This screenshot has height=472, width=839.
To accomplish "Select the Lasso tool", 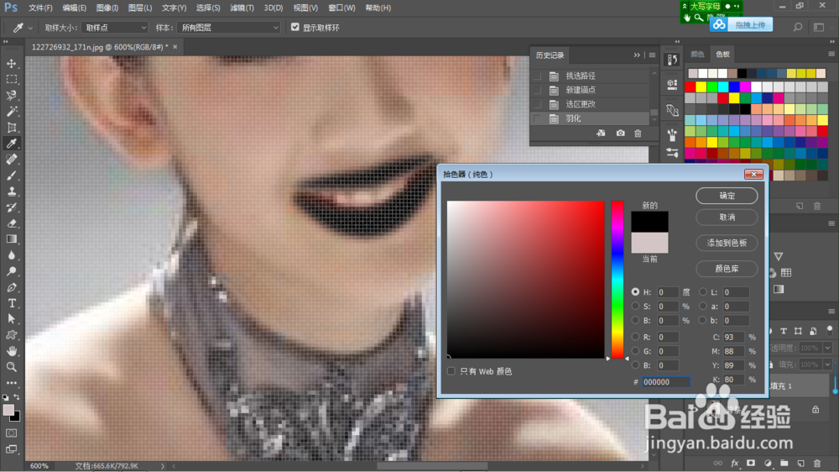I will coord(11,96).
